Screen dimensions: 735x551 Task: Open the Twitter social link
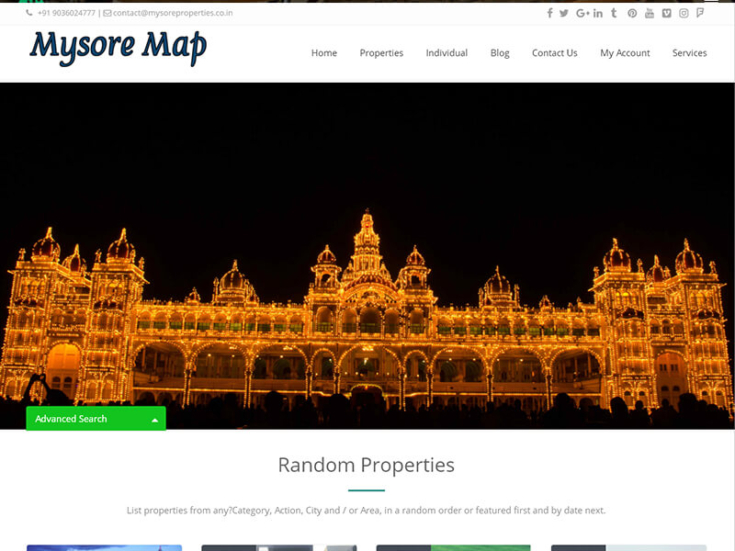pyautogui.click(x=564, y=13)
